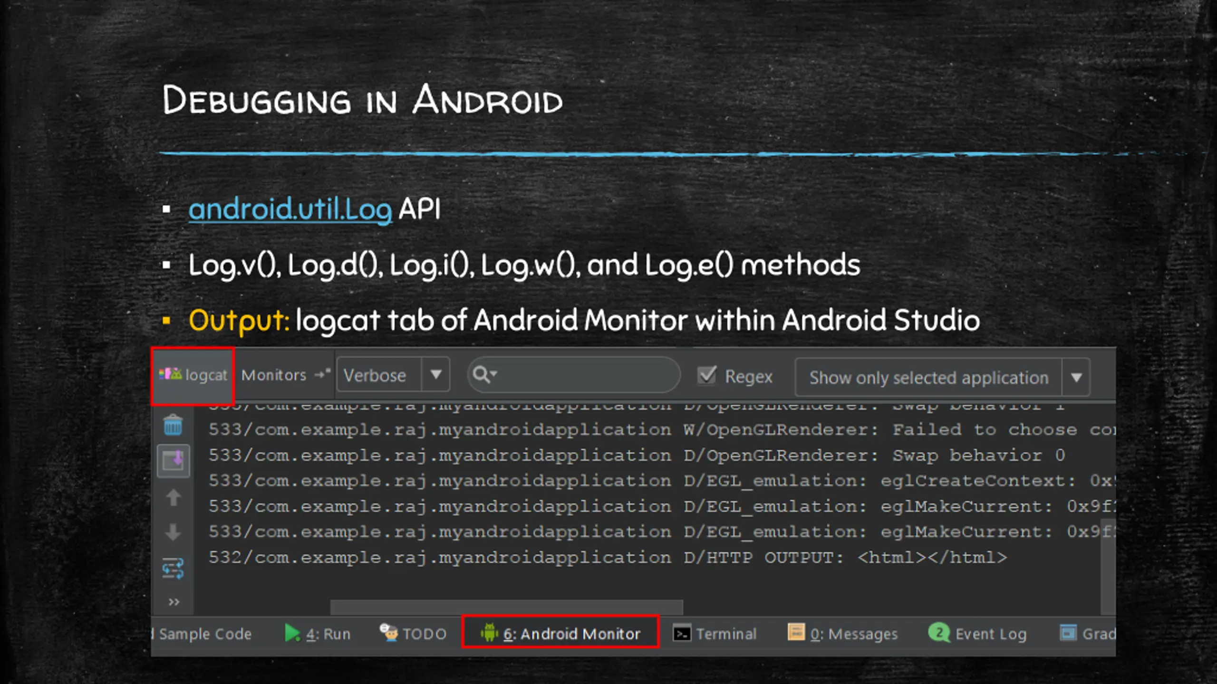Click the Terminal prompt icon

tap(682, 634)
